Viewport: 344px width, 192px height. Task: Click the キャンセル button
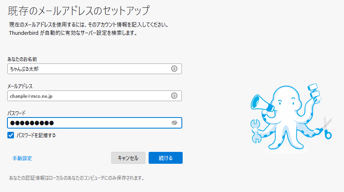point(128,158)
